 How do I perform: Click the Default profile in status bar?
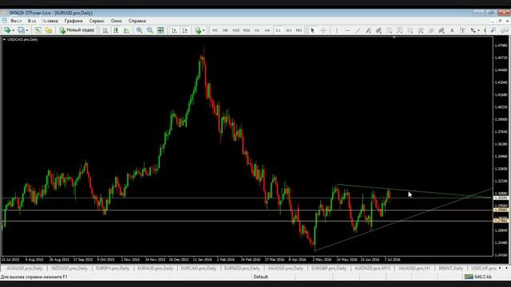261,277
